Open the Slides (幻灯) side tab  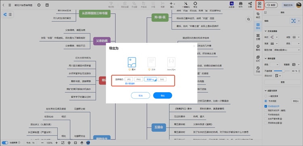(x=258, y=58)
